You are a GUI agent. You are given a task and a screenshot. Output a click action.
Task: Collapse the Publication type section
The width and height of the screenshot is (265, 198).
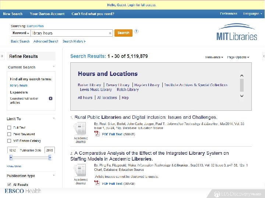[54, 175]
